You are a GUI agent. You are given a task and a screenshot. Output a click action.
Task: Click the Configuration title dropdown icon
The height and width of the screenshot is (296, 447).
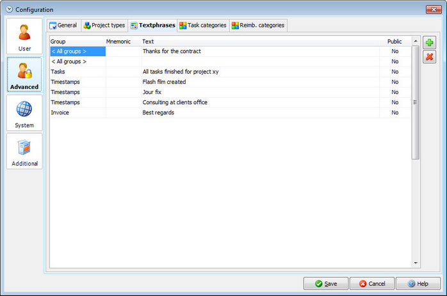click(10, 10)
